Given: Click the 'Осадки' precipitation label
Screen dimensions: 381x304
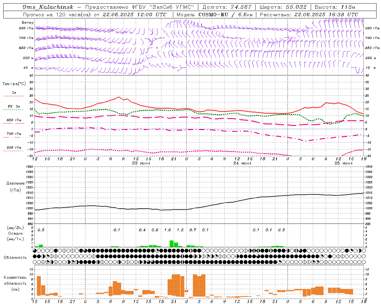Looking at the screenshot, I should pyautogui.click(x=15, y=233).
